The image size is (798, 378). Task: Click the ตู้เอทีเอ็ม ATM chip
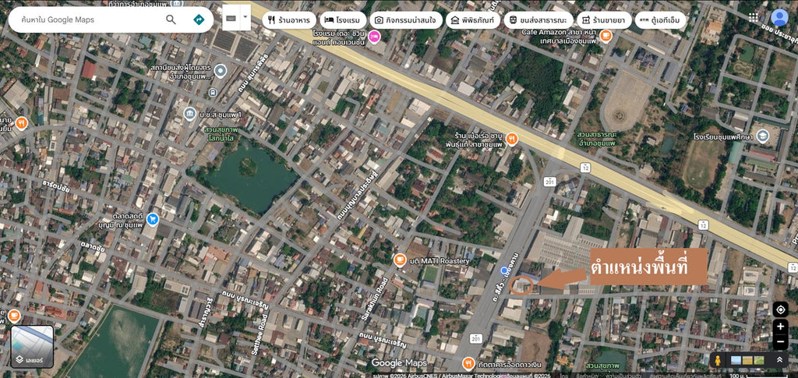click(x=660, y=20)
